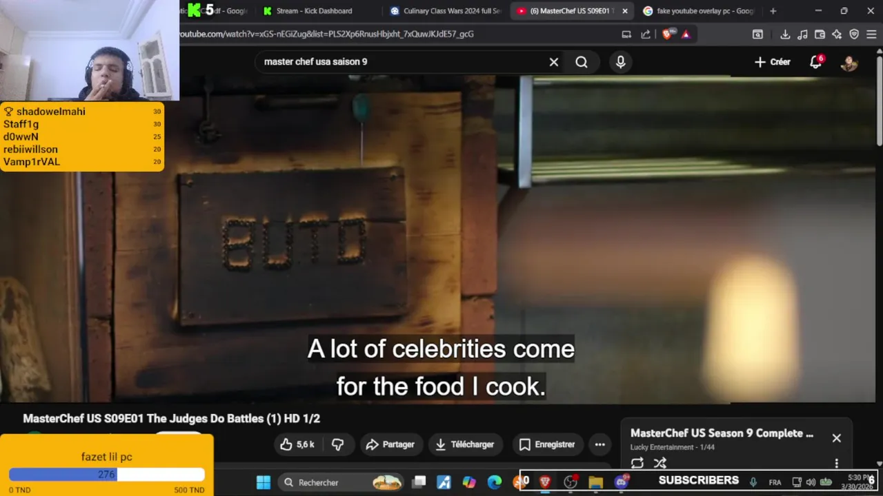883x496 pixels.
Task: Open Brave browser taskbar icon
Action: 545,482
